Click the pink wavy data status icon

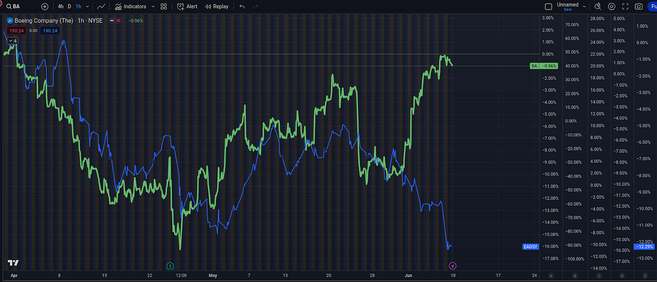click(118, 20)
